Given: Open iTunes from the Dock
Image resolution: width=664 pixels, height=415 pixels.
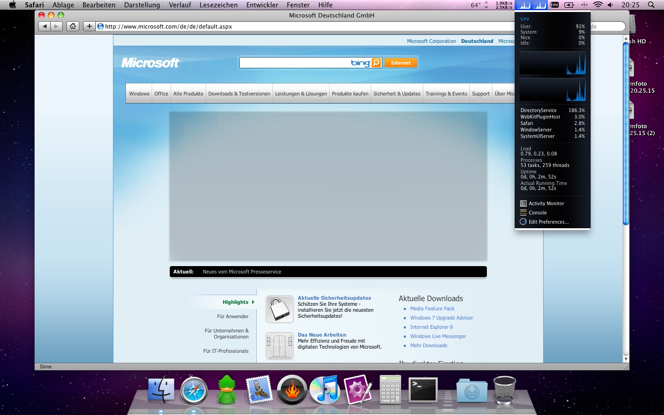Looking at the screenshot, I should pos(325,390).
